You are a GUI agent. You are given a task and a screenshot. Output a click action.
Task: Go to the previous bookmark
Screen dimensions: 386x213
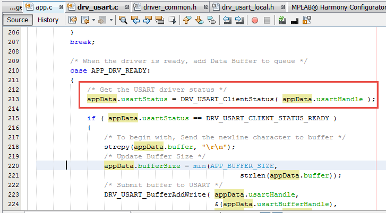coord(187,20)
